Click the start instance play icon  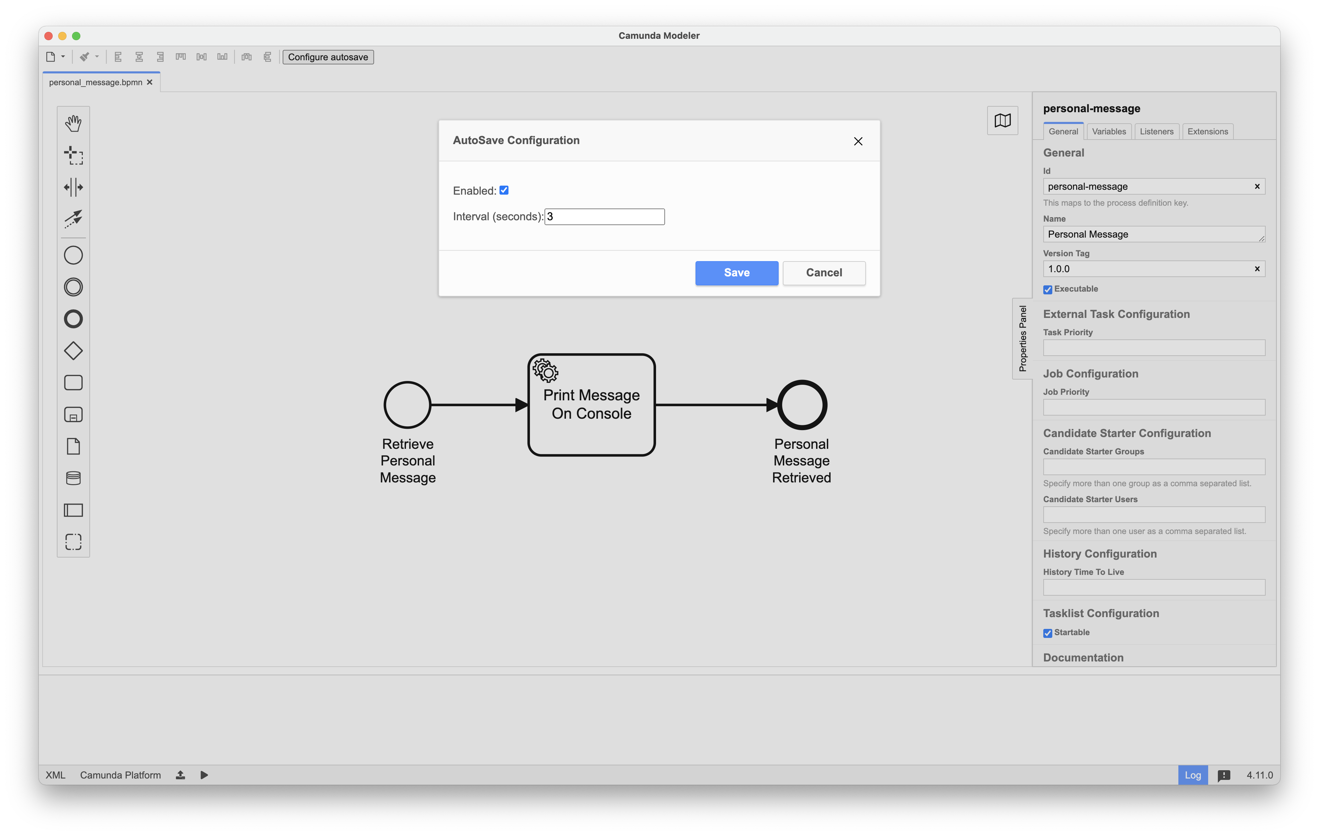coord(204,775)
